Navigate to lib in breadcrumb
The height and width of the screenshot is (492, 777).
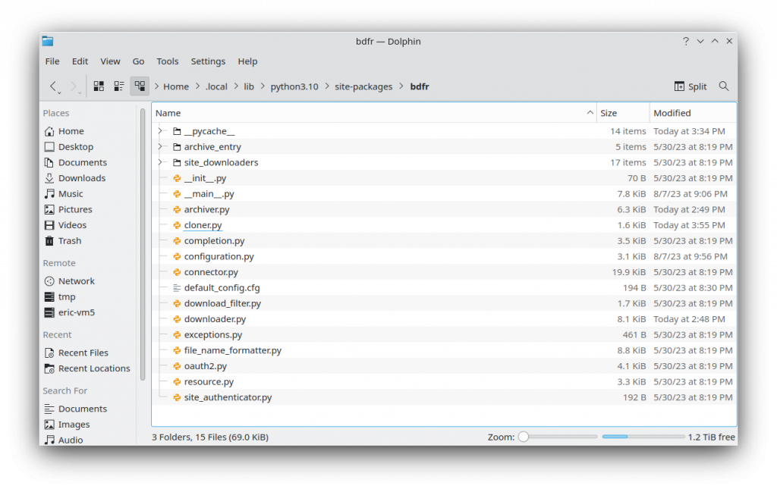tap(249, 86)
